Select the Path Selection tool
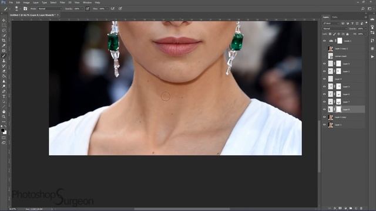Image resolution: width=376 pixels, height=211 pixels. [x=4, y=101]
